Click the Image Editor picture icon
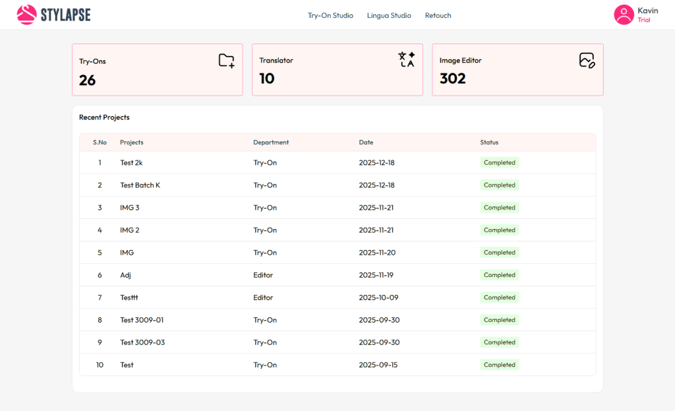The width and height of the screenshot is (675, 411). pyautogui.click(x=587, y=60)
